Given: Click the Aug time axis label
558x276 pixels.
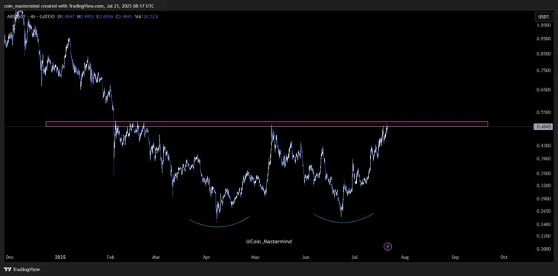Looking at the screenshot, I should coord(404,257).
